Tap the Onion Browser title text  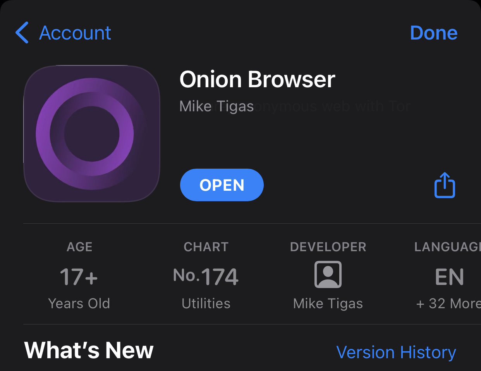pos(258,79)
